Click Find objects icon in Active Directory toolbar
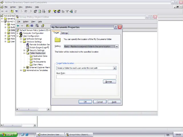 point(71,11)
